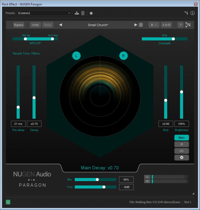Image resolution: width=200 pixels, height=210 pixels.
Task: Open the Presets dropdown
Action: click(44, 13)
